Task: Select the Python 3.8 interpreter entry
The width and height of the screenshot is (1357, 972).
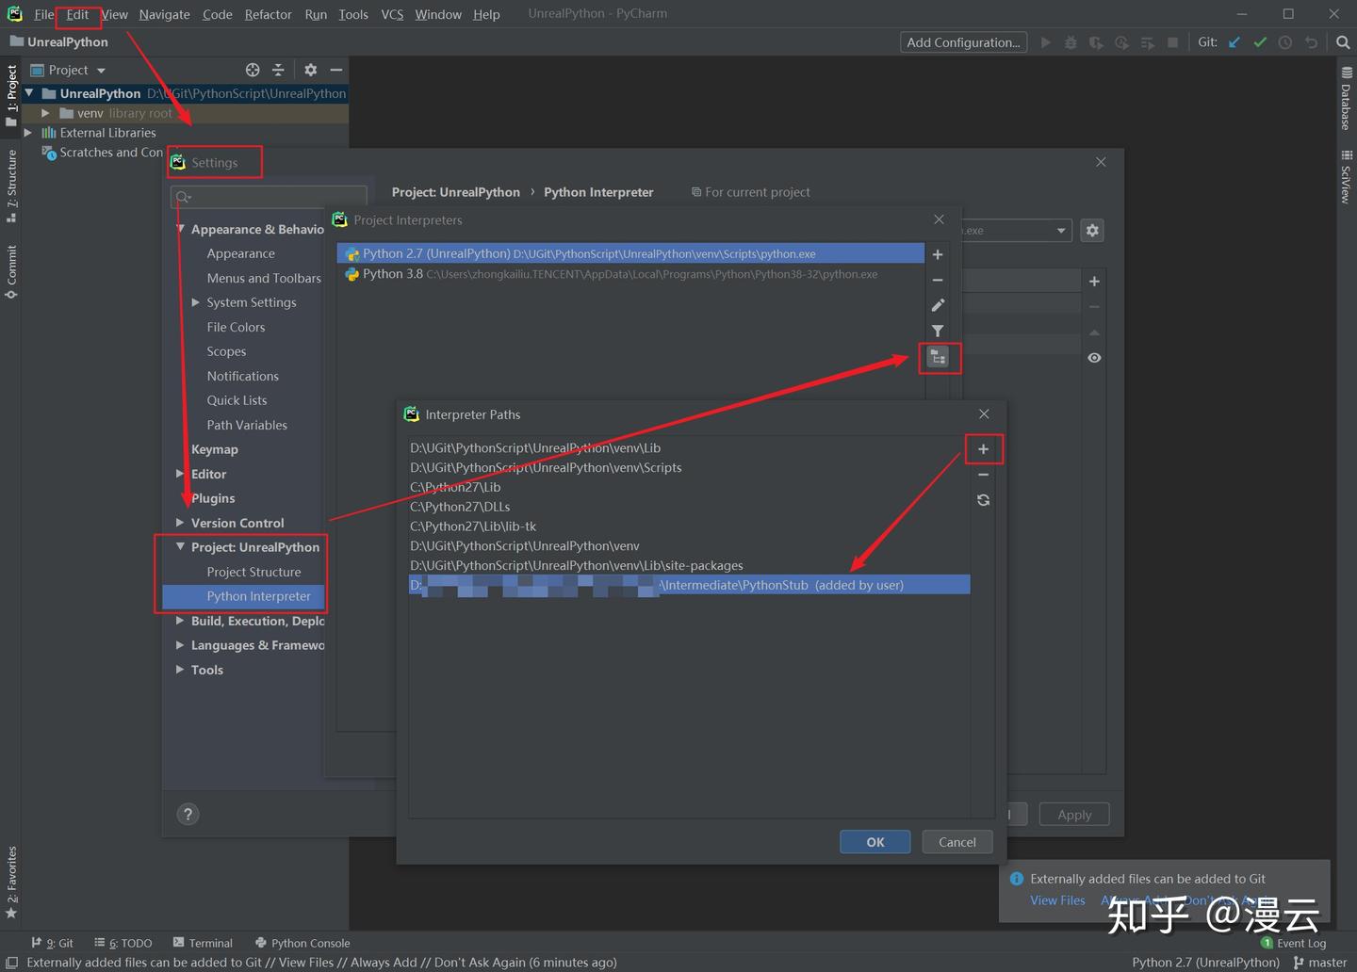Action: [613, 274]
